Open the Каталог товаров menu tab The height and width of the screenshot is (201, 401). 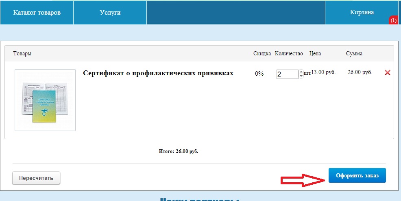(x=37, y=13)
